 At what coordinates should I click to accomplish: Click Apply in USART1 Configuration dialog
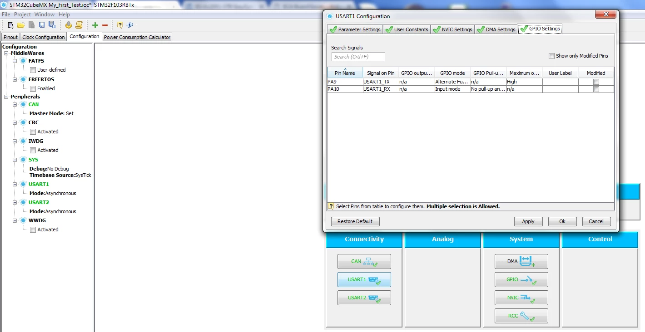[528, 221]
